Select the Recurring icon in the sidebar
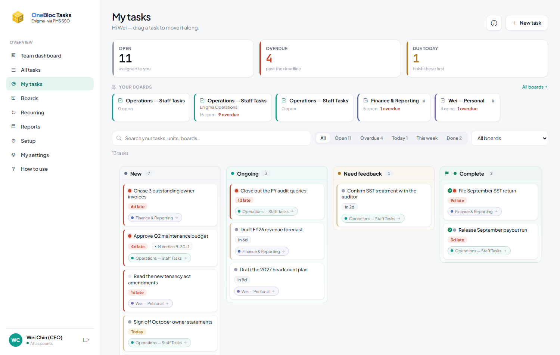The height and width of the screenshot is (355, 560). click(x=13, y=112)
